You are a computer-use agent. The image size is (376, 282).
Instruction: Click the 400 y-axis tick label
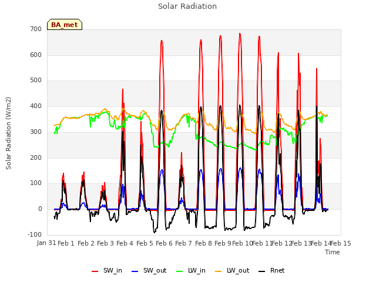click(x=36, y=106)
